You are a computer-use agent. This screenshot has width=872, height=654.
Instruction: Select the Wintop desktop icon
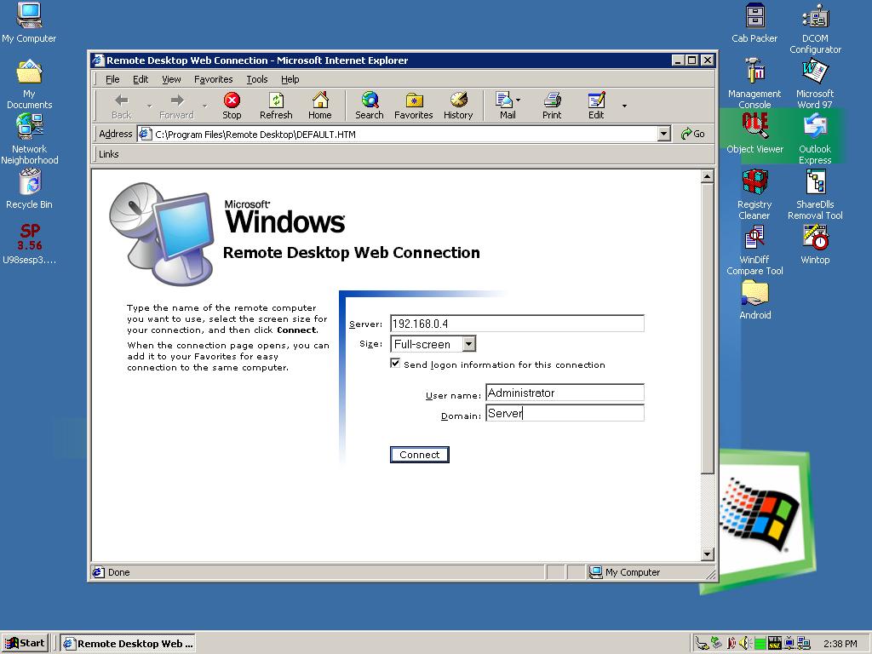point(815,244)
